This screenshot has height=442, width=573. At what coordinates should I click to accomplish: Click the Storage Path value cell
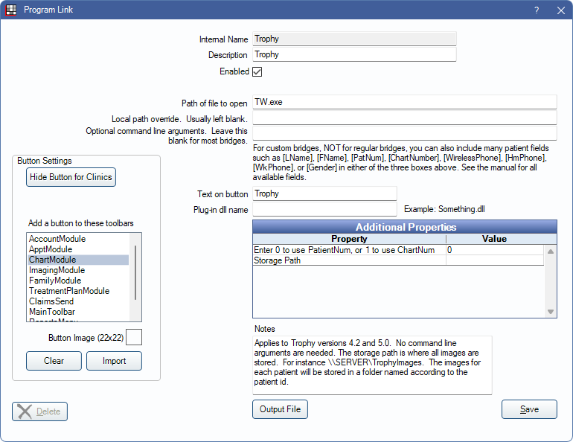495,261
